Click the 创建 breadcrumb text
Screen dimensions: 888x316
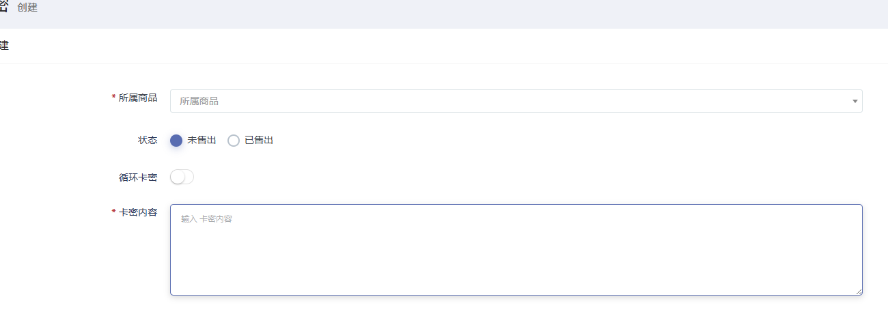click(x=27, y=8)
